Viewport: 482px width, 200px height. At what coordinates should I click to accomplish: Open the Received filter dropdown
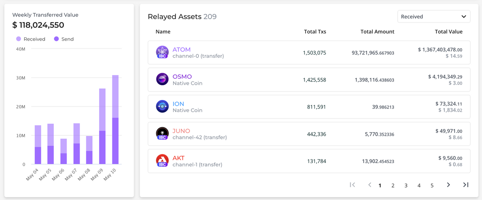tap(434, 16)
